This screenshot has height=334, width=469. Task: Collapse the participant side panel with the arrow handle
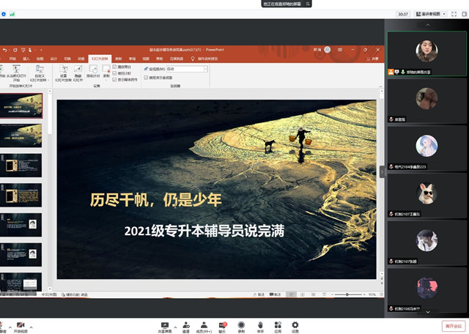pos(382,172)
